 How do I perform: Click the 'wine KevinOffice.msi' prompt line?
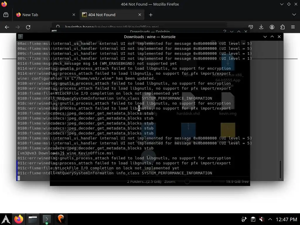click(65, 153)
